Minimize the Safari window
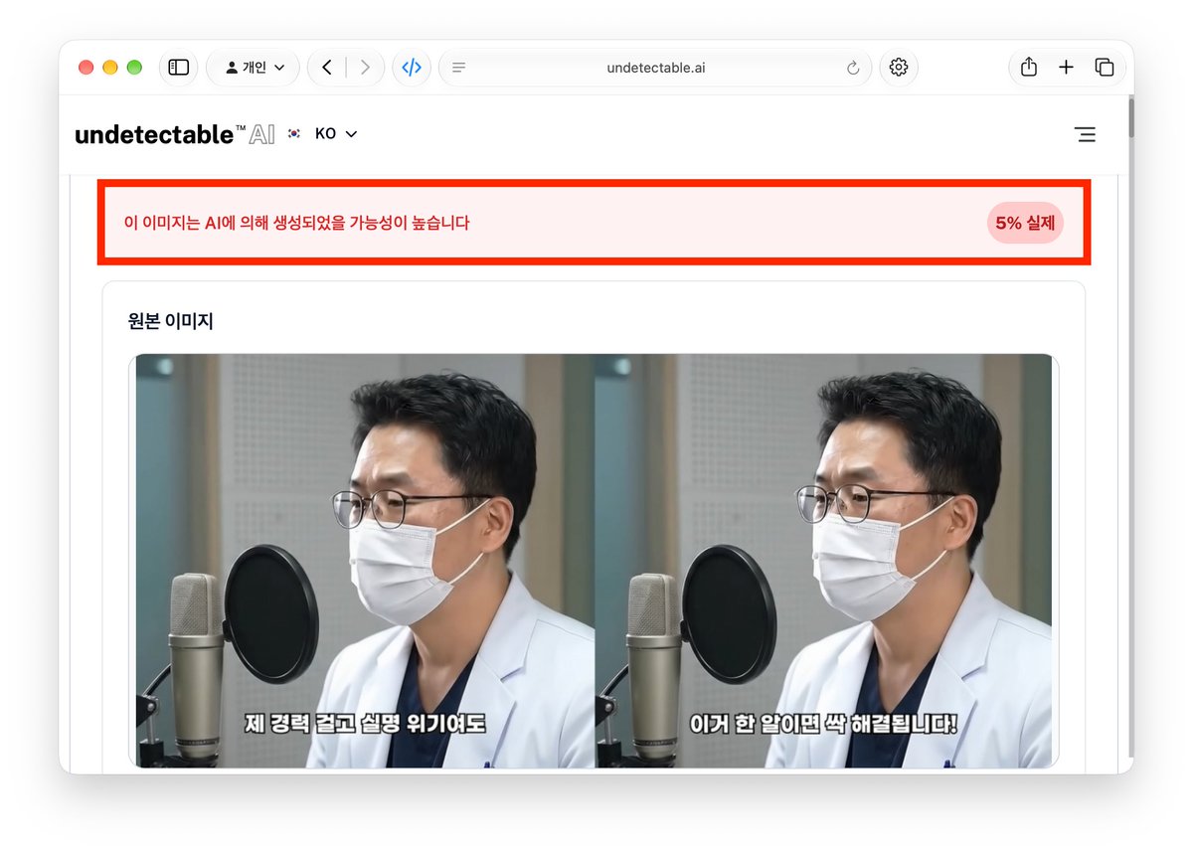The image size is (1193, 852). tap(110, 68)
